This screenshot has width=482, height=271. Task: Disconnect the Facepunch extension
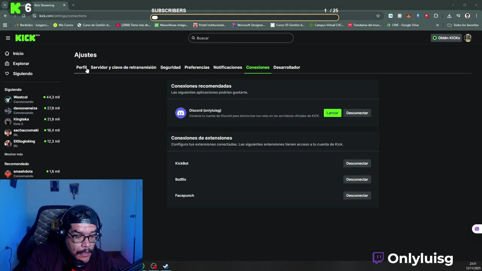[357, 195]
